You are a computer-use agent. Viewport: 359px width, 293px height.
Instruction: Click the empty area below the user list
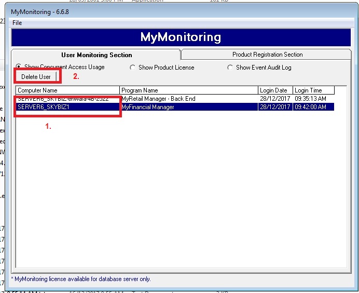(x=182, y=197)
